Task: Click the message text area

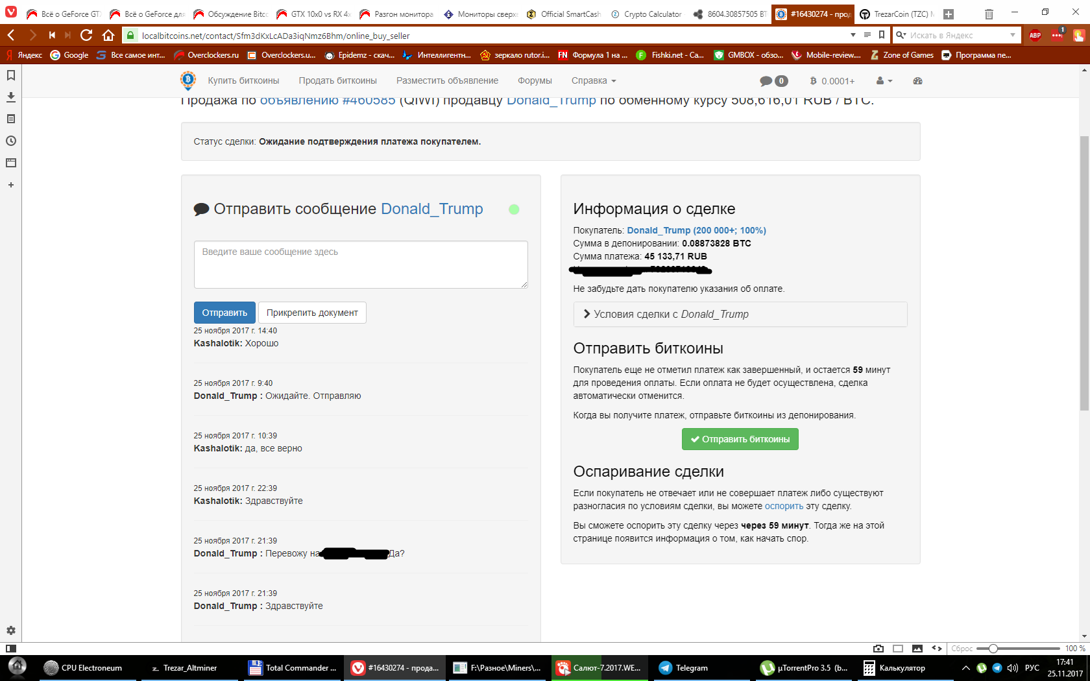Action: click(x=361, y=265)
